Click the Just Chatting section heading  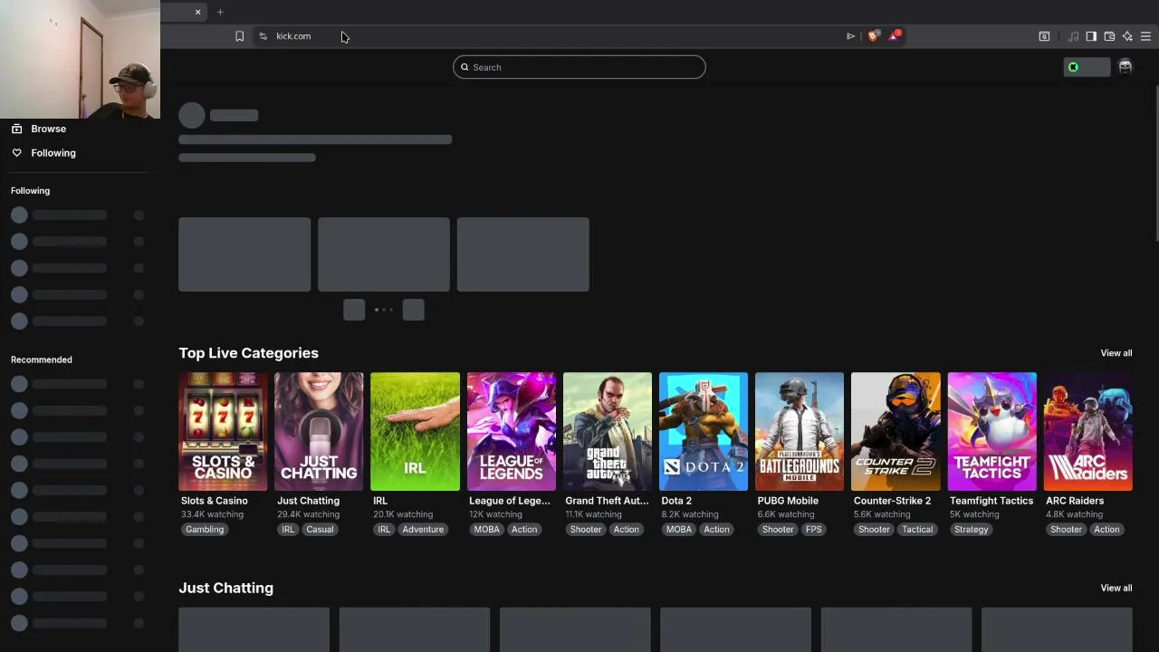pyautogui.click(x=225, y=588)
